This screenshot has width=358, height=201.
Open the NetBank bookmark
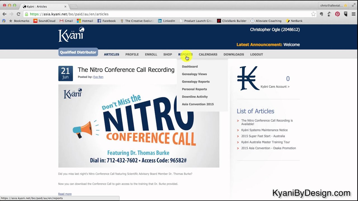pos(294,21)
